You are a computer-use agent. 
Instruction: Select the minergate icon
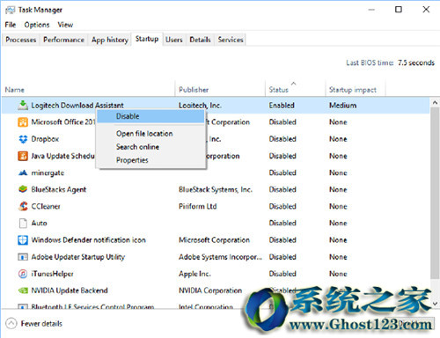(x=23, y=173)
